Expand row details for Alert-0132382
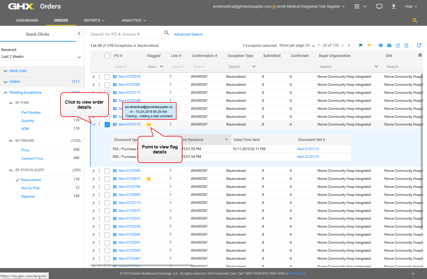 pos(93,85)
